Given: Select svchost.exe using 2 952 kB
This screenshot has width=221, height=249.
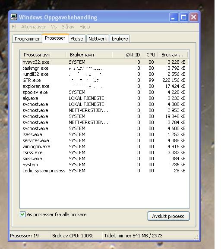Looking at the screenshot, I should 104,110.
